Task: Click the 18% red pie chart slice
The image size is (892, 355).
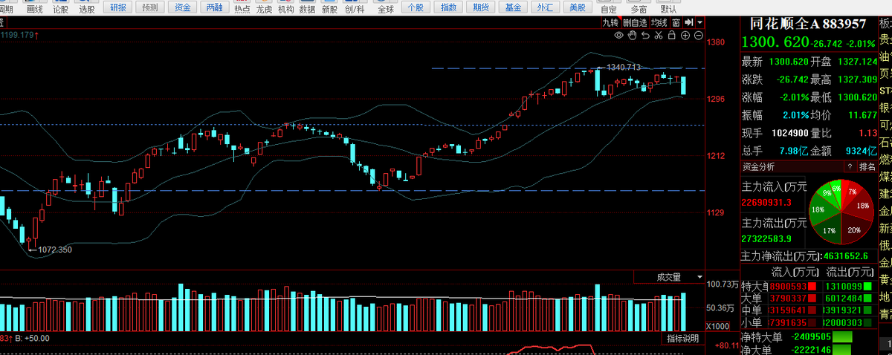Action: [x=860, y=206]
